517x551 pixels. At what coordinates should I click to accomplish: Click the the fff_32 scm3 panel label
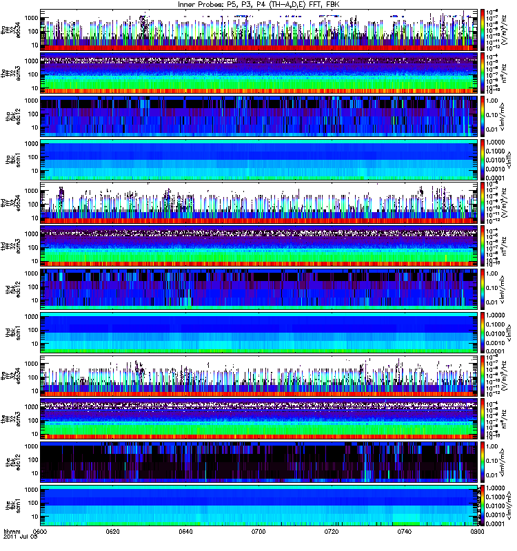pos(11,419)
